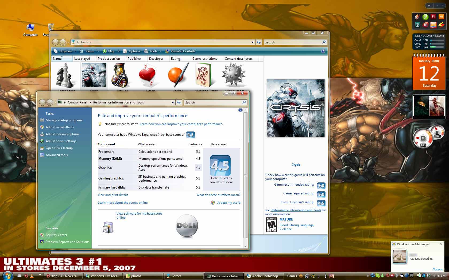Sort games by the Name column
This screenshot has width=449, height=280.
pos(62,59)
